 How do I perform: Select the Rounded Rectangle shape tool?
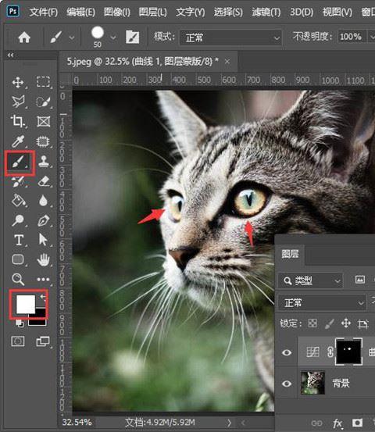pyautogui.click(x=18, y=259)
